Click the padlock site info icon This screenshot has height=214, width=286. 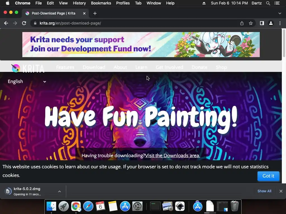click(35, 23)
